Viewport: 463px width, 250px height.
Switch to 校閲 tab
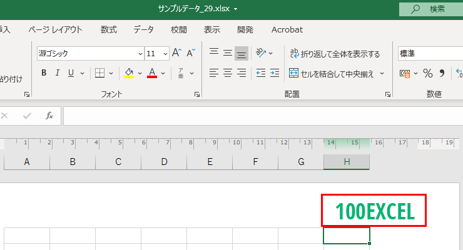pos(179,30)
